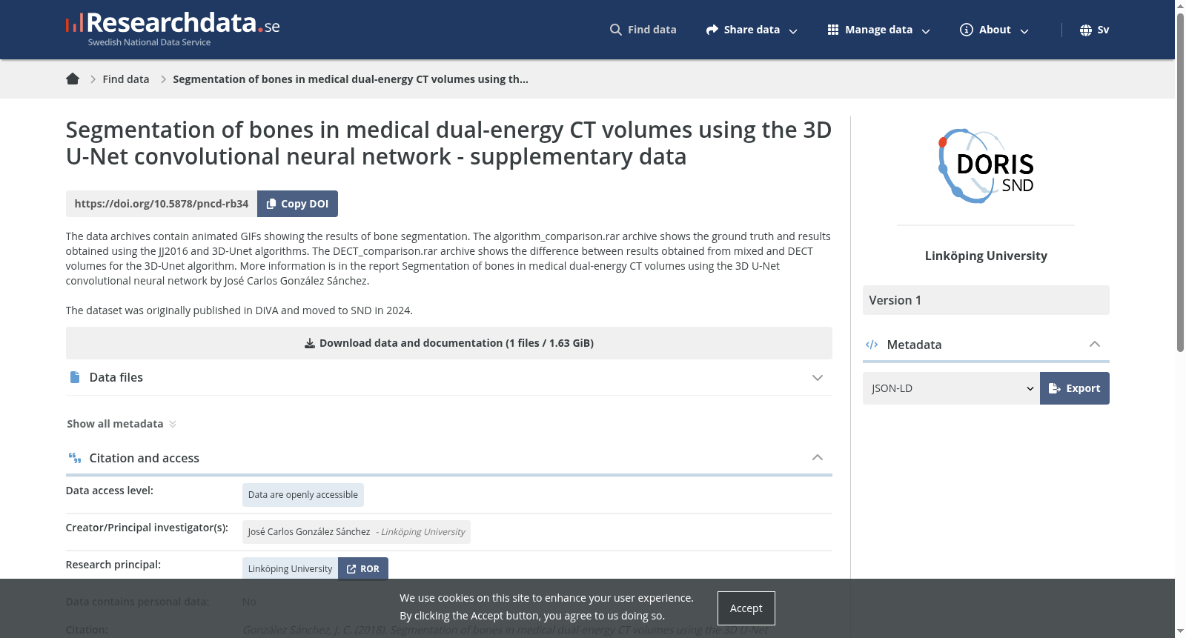The height and width of the screenshot is (638, 1186).
Task: Expand the Manage data menu chevron
Action: (926, 31)
